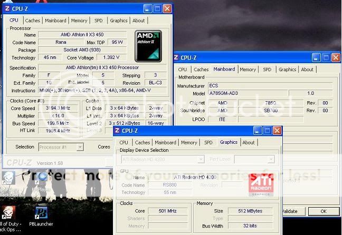Open Caches tab in the Mainboard window
The height and width of the screenshot is (235, 342).
pos(201,70)
